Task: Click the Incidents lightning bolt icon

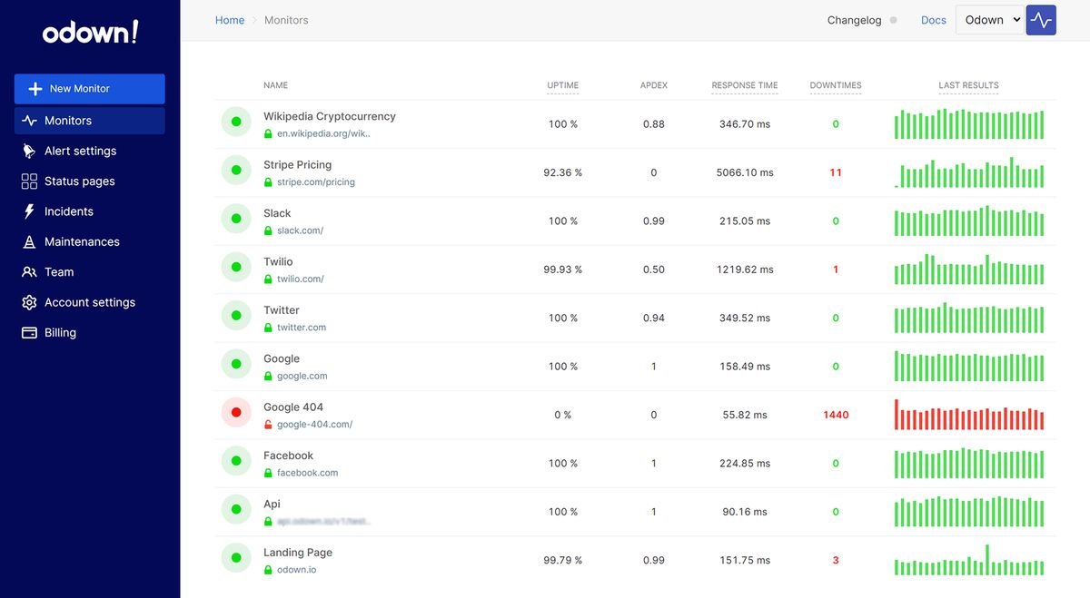Action: click(x=29, y=211)
